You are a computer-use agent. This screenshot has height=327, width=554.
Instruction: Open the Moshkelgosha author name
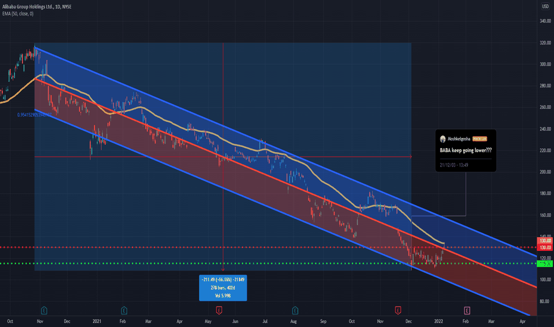[459, 139]
